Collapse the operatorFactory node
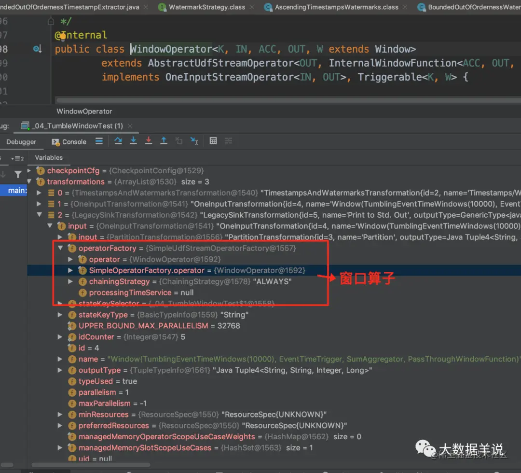Image resolution: width=521 pixels, height=473 pixels. click(60, 248)
